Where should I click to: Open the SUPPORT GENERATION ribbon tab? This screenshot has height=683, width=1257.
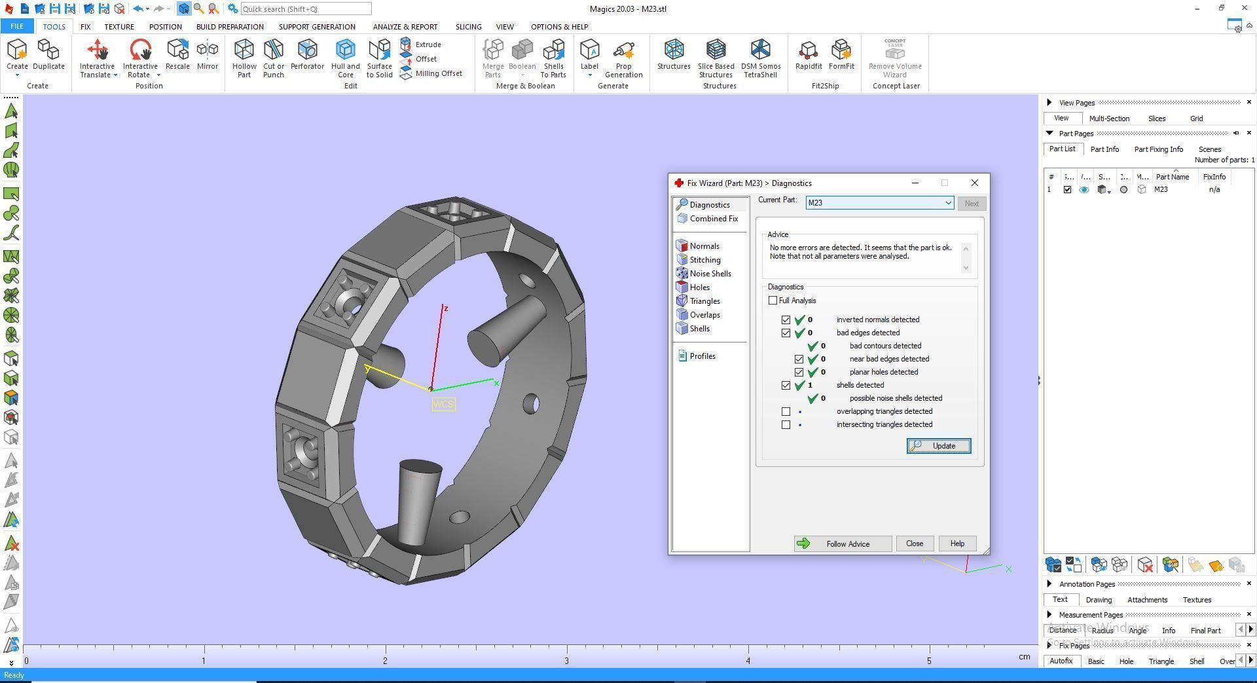317,27
